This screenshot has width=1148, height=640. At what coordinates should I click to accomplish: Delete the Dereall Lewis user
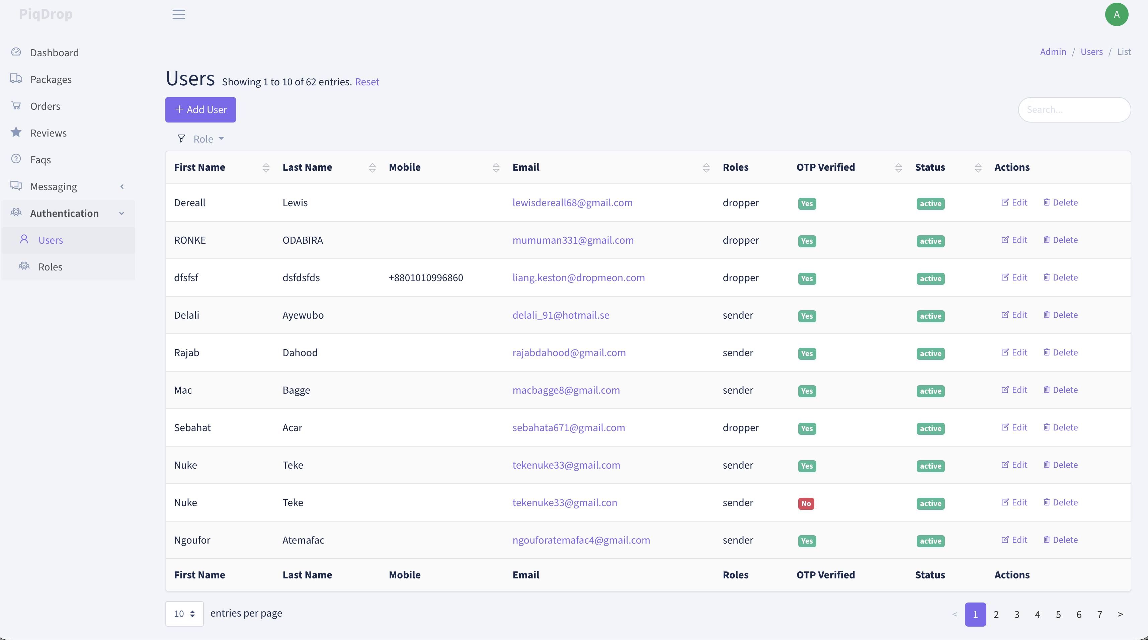coord(1060,202)
